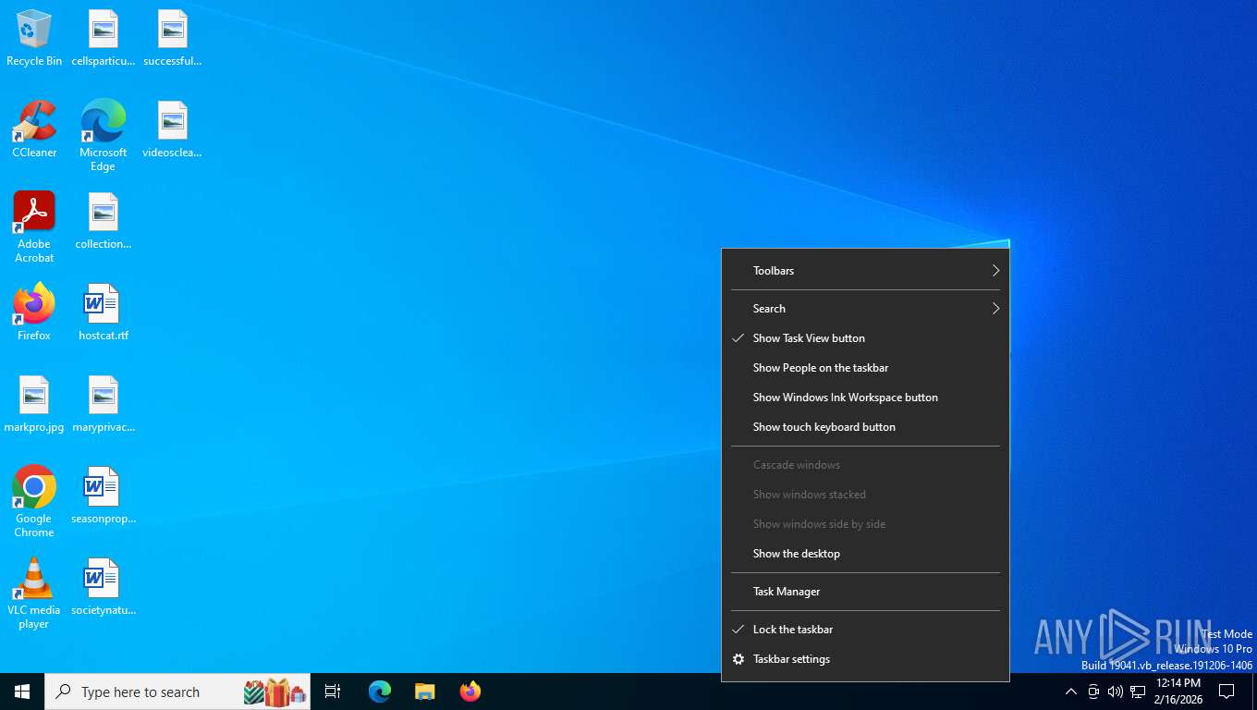The width and height of the screenshot is (1257, 710).
Task: Click the volume speaker tray icon
Action: [1115, 692]
